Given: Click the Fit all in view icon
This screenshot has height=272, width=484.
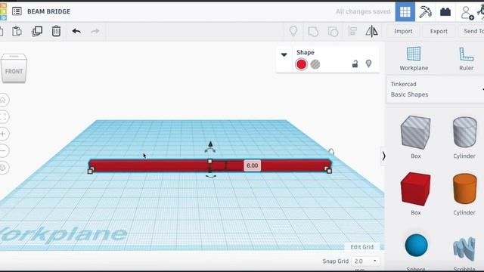Looking at the screenshot, I should coord(3,116).
